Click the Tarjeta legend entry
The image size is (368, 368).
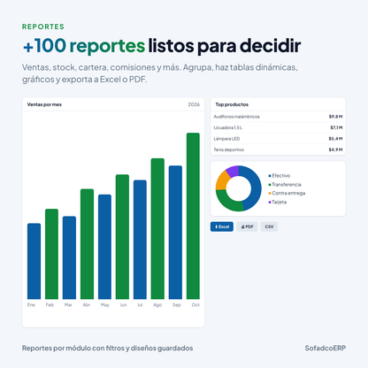(x=278, y=202)
